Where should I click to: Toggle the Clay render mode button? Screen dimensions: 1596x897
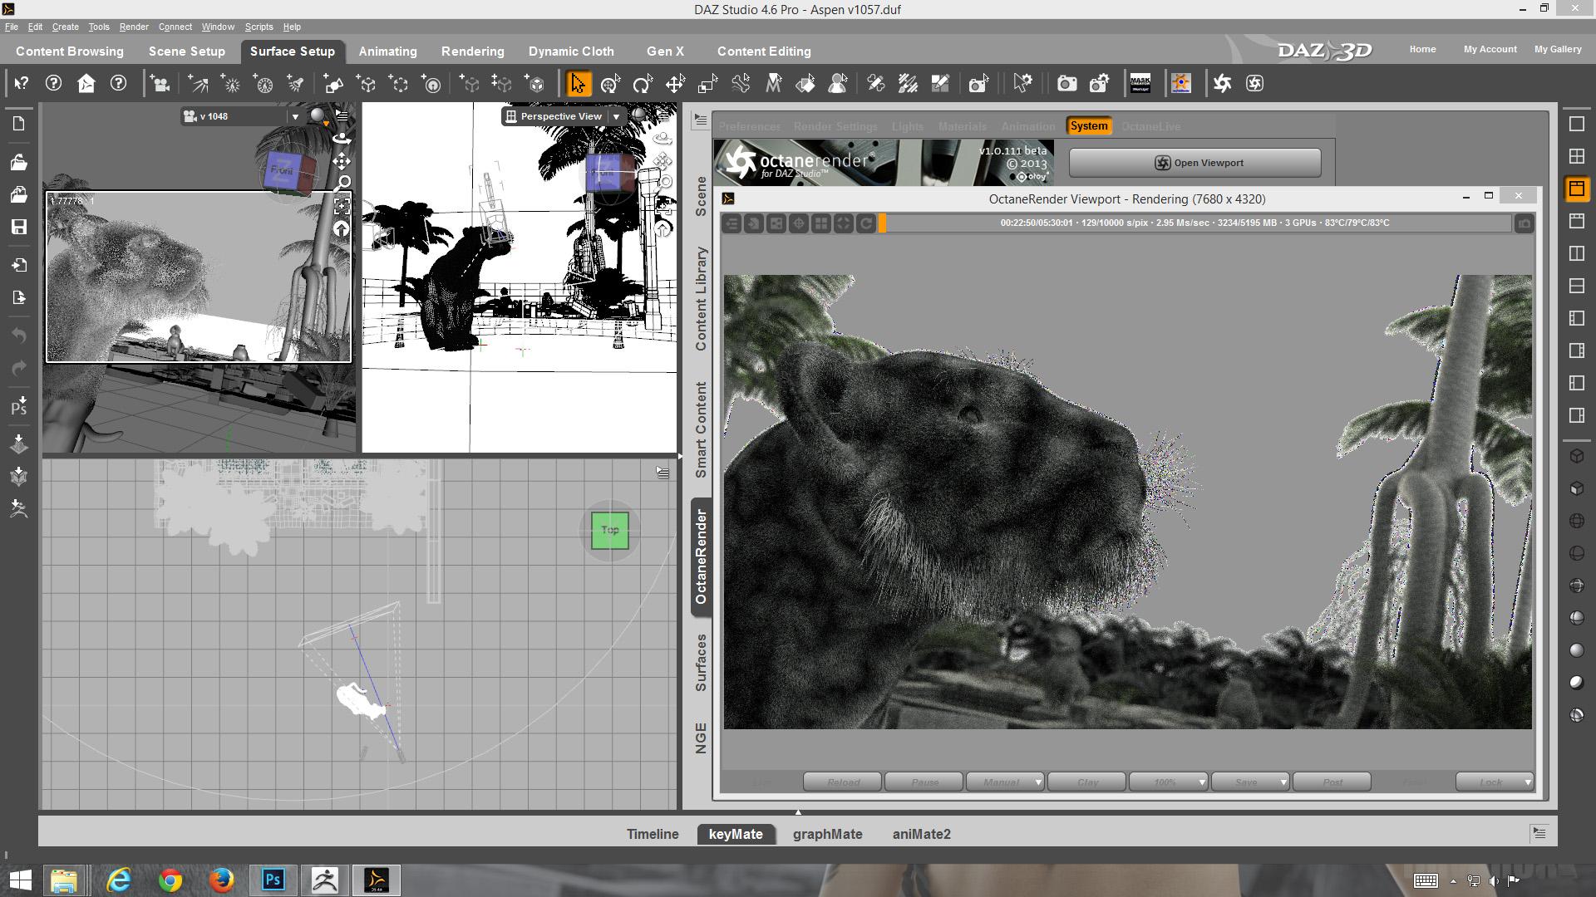point(1086,782)
